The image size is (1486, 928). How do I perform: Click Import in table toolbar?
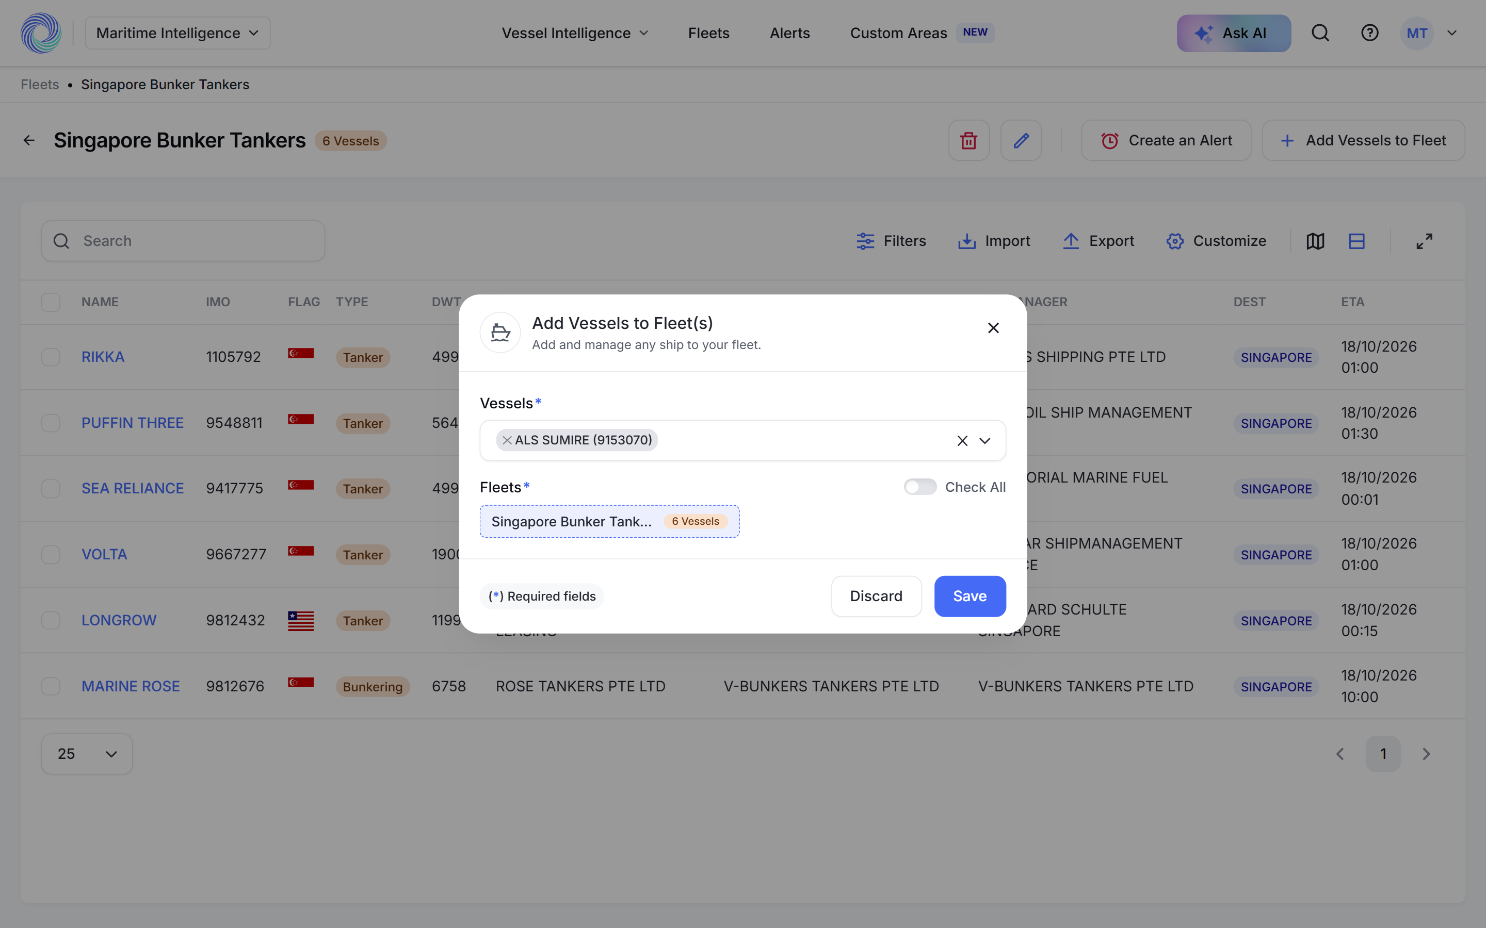tap(994, 241)
